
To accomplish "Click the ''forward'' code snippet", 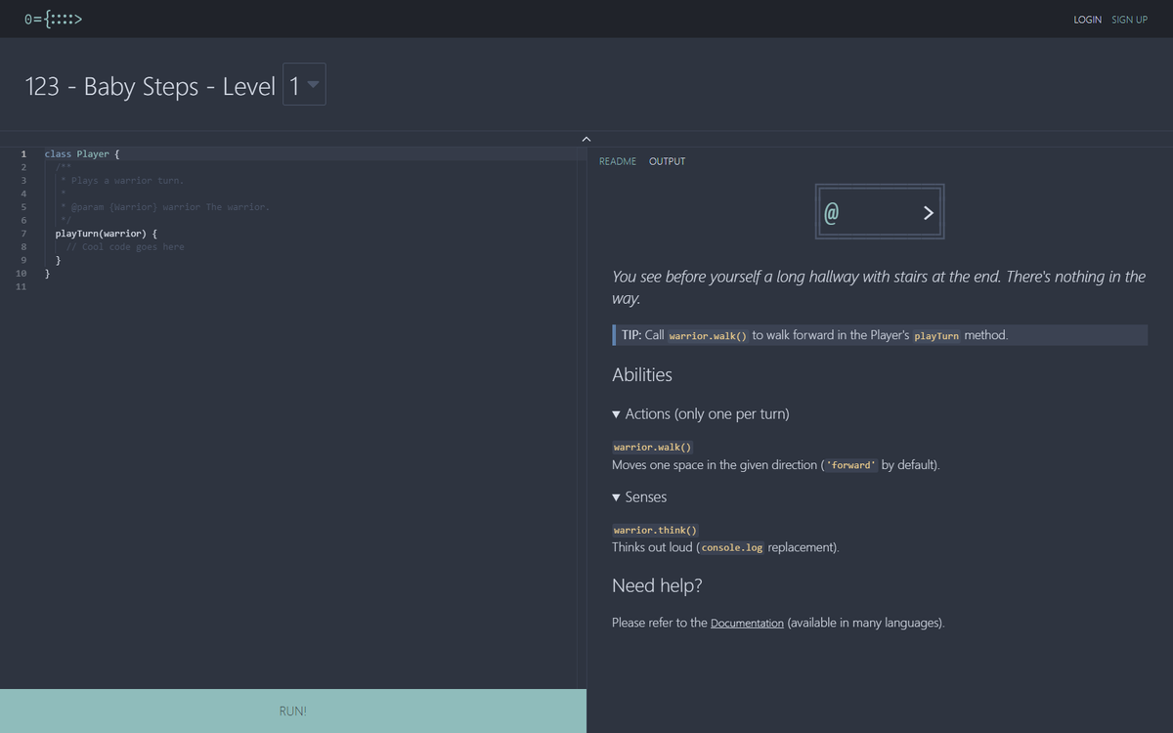I will click(850, 465).
